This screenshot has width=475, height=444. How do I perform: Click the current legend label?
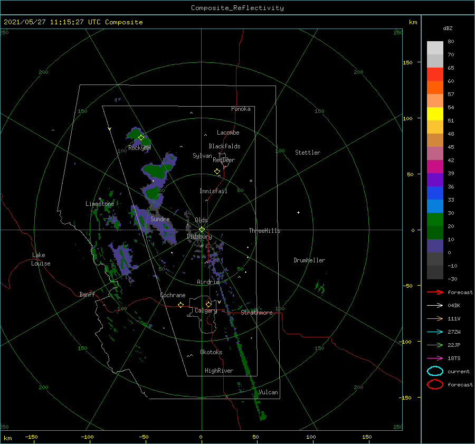coord(459,371)
